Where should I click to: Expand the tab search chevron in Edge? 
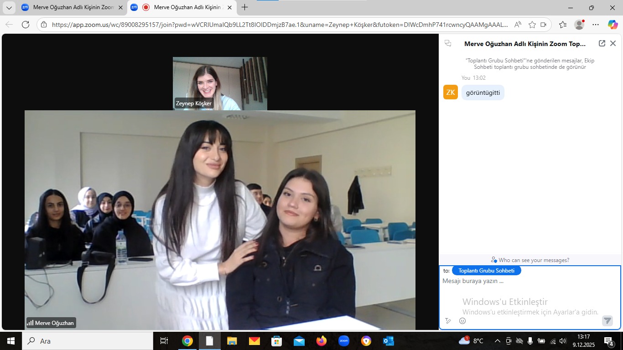click(x=9, y=7)
